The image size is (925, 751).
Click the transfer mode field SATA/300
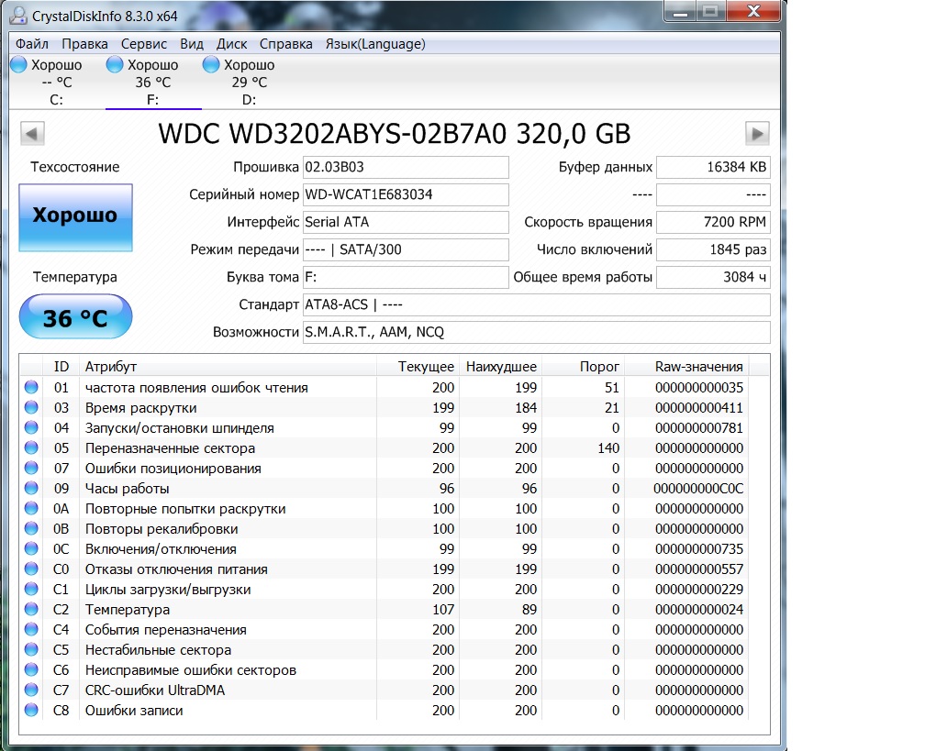coord(406,249)
